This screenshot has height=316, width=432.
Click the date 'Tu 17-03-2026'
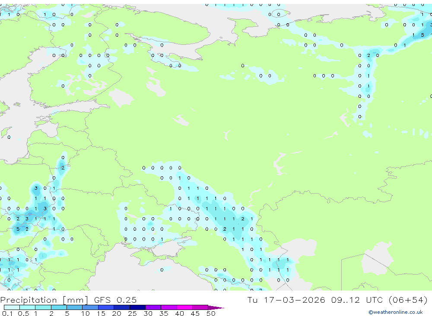click(x=286, y=300)
